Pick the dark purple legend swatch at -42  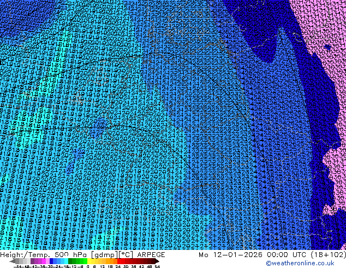click(32, 261)
